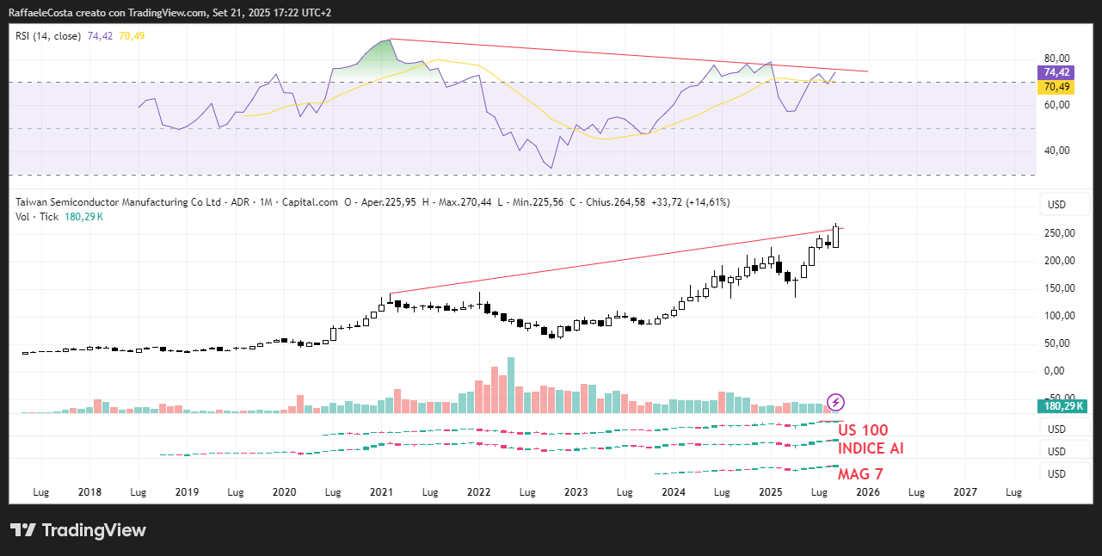Open the USD selector beside US 100 pane
Viewport: 1102px width, 556px height.
pos(1055,429)
